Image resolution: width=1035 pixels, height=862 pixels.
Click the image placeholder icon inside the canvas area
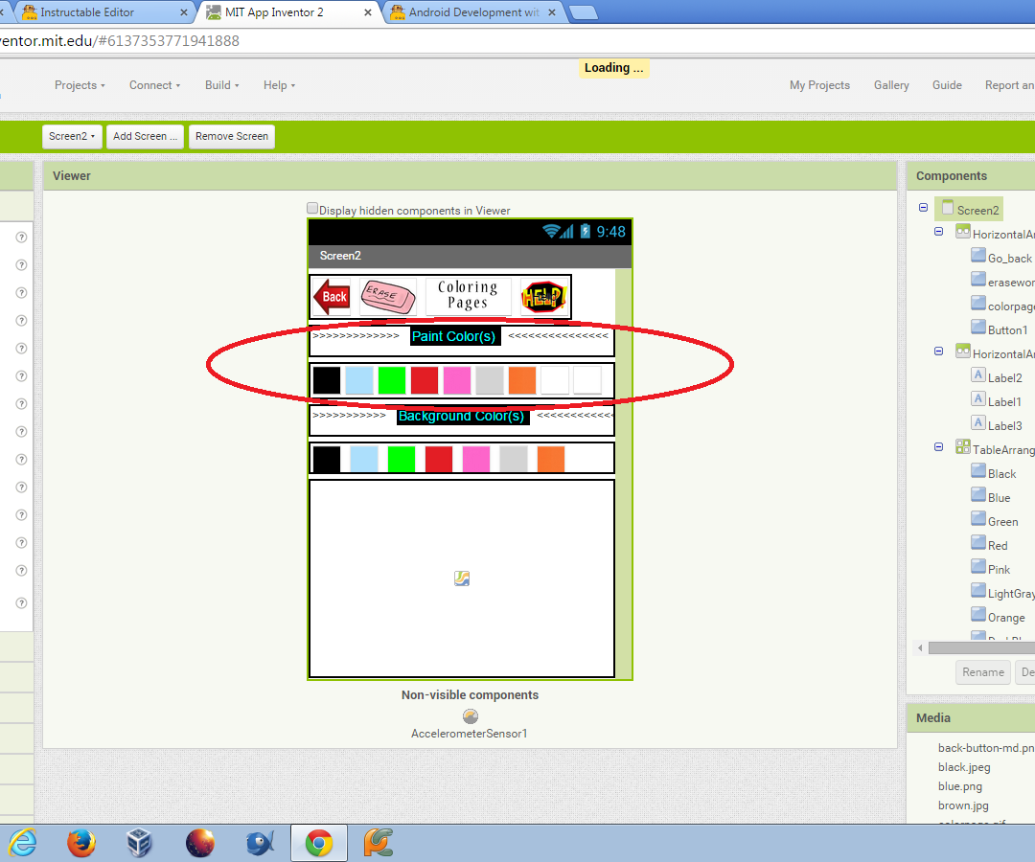point(461,578)
